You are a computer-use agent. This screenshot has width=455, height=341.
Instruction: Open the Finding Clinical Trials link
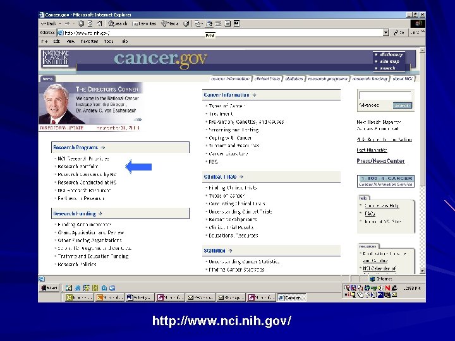click(233, 188)
